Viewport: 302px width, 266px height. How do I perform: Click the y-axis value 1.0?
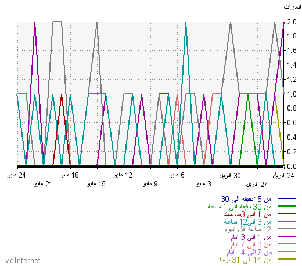click(292, 94)
